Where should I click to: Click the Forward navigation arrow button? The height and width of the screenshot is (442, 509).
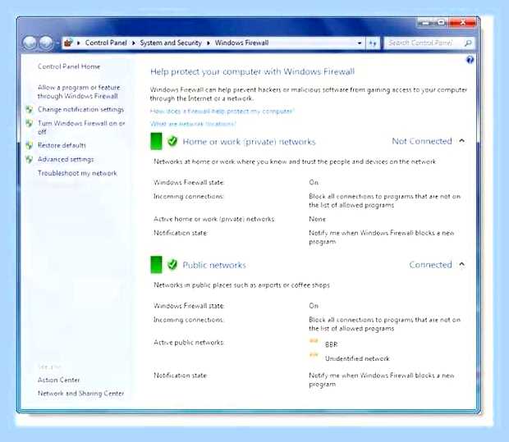(x=46, y=43)
